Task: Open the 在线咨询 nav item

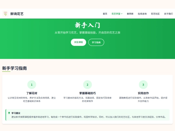Action: point(142,14)
